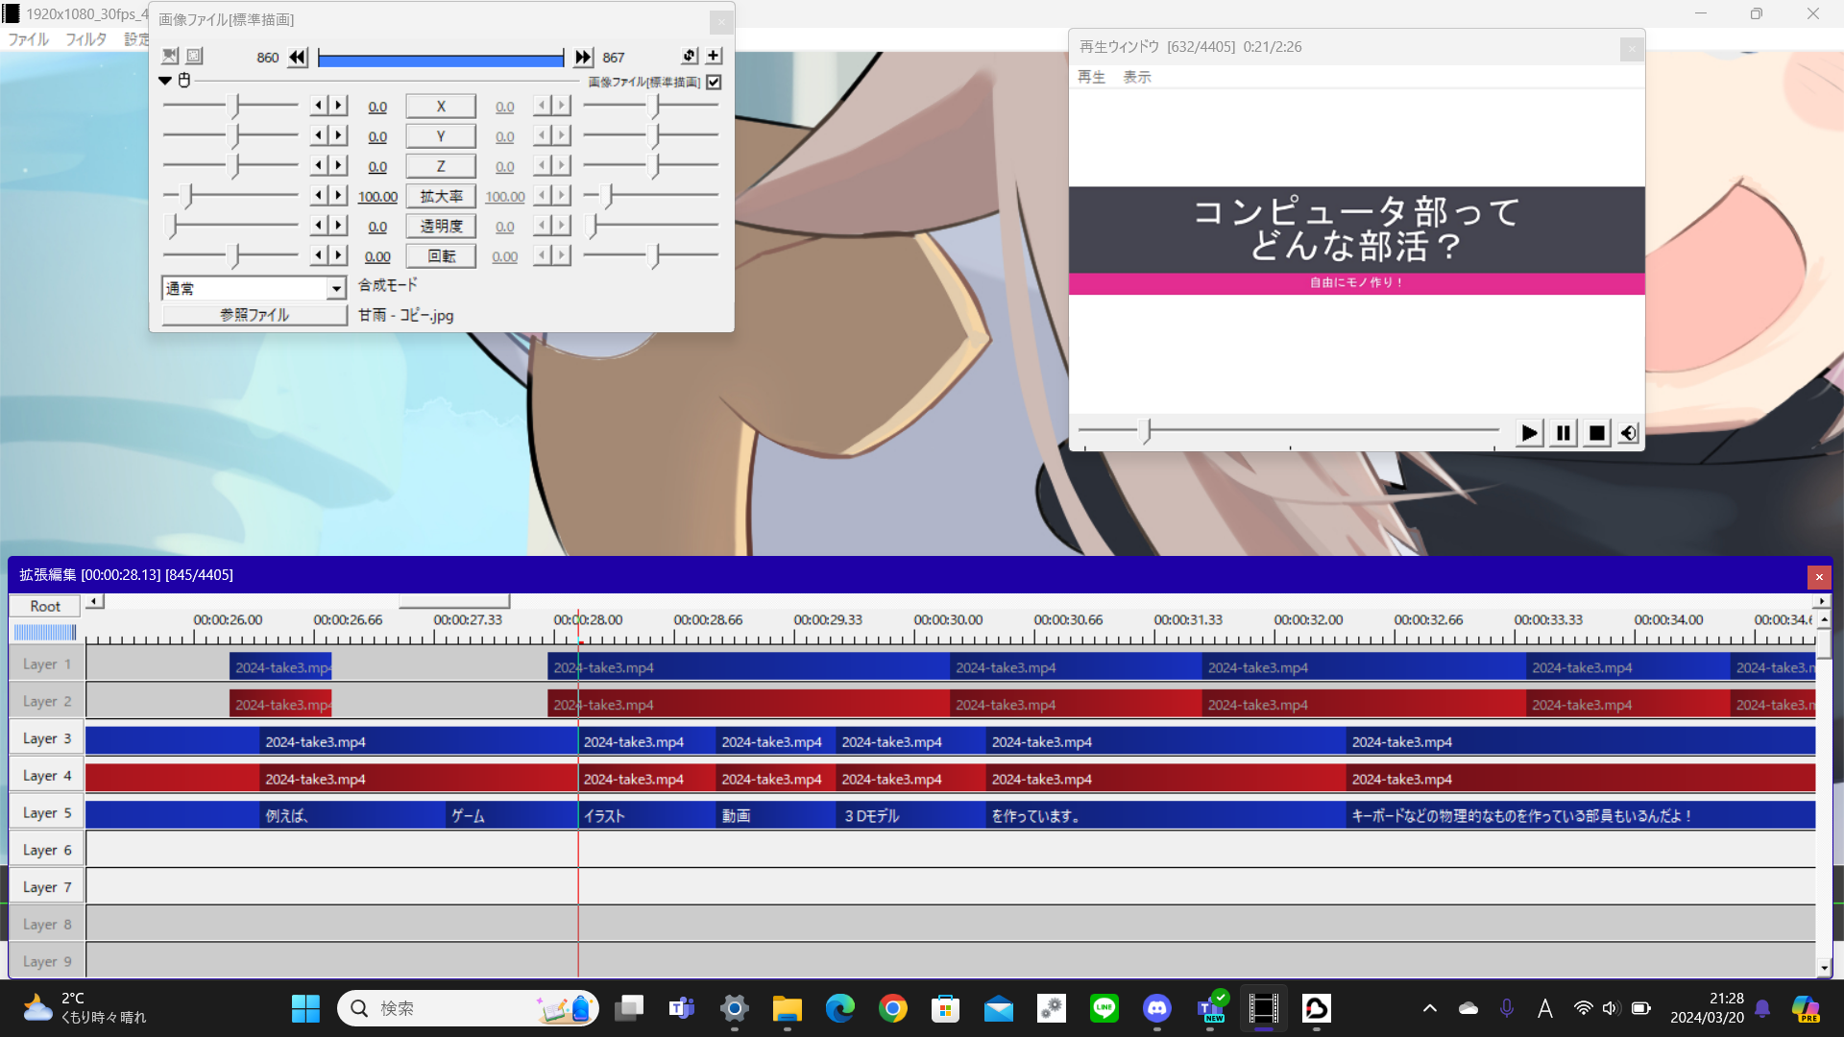
Task: Open the 再生 menu in playback window
Action: click(x=1091, y=77)
